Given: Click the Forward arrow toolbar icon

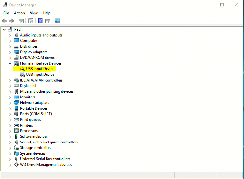Looking at the screenshot, I should [11, 21].
